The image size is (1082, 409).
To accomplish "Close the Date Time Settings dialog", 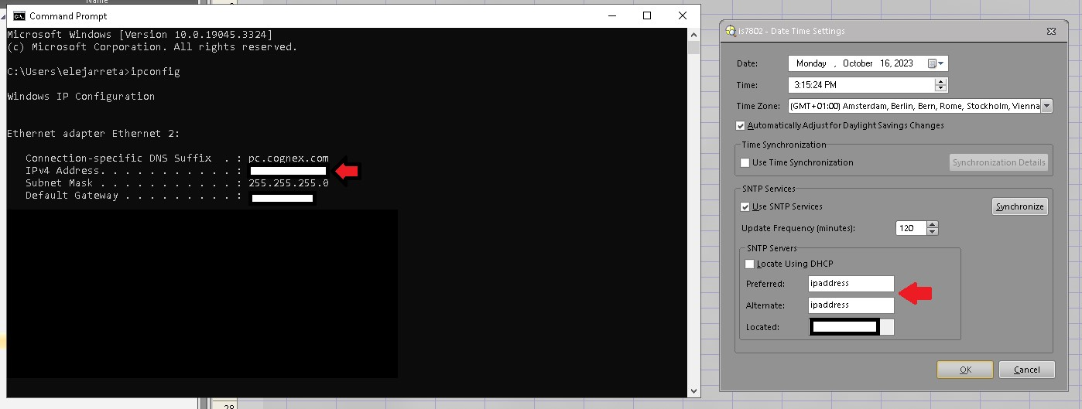I will tap(1051, 31).
